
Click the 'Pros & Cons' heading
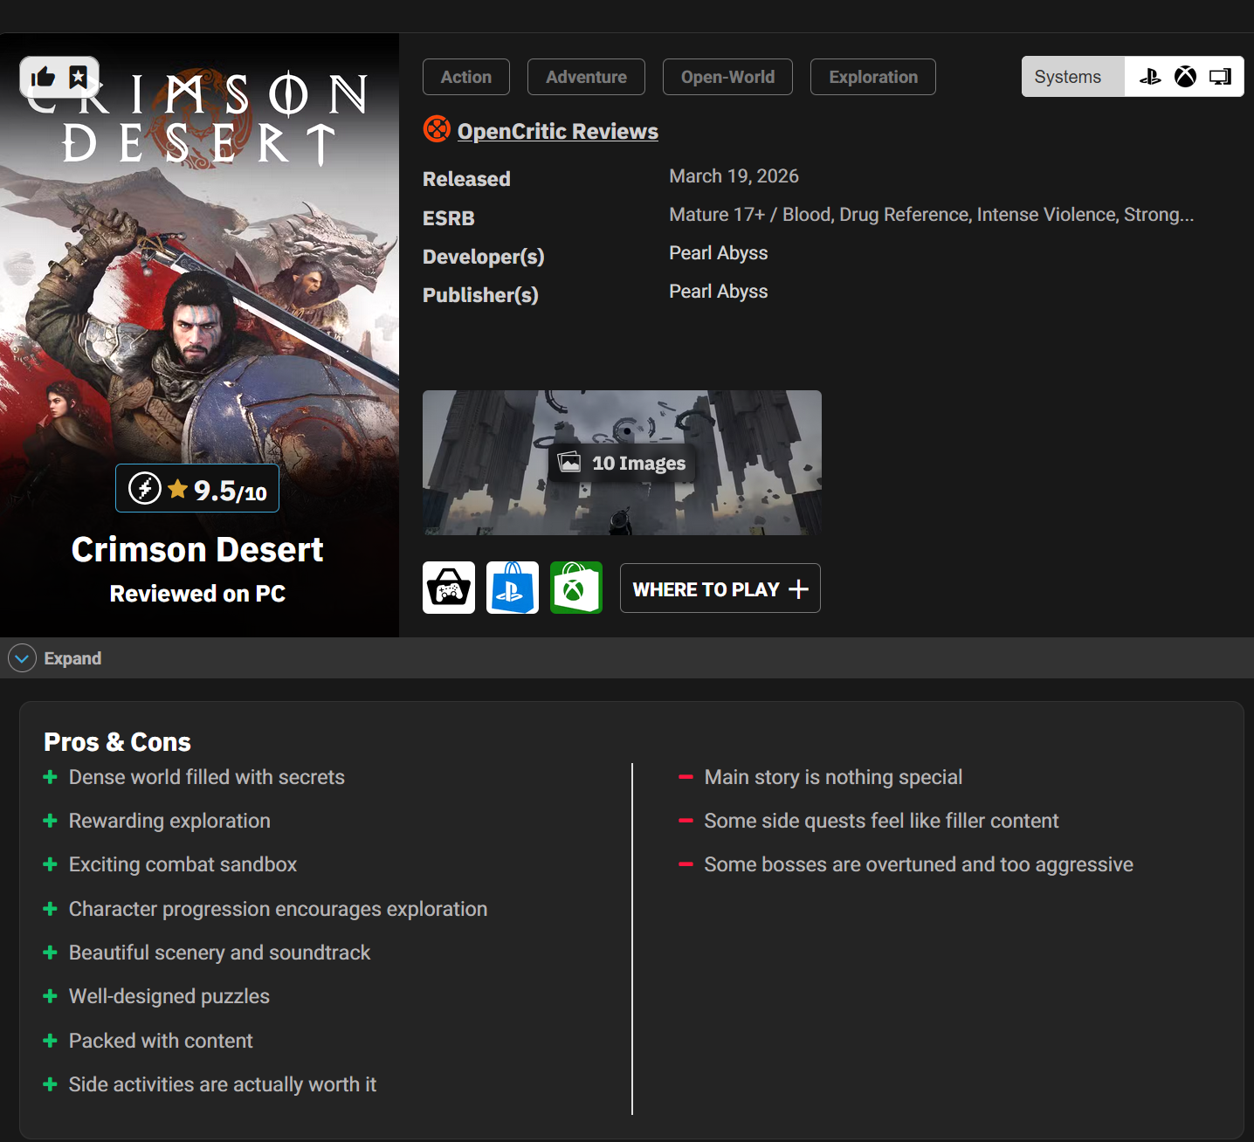point(117,742)
